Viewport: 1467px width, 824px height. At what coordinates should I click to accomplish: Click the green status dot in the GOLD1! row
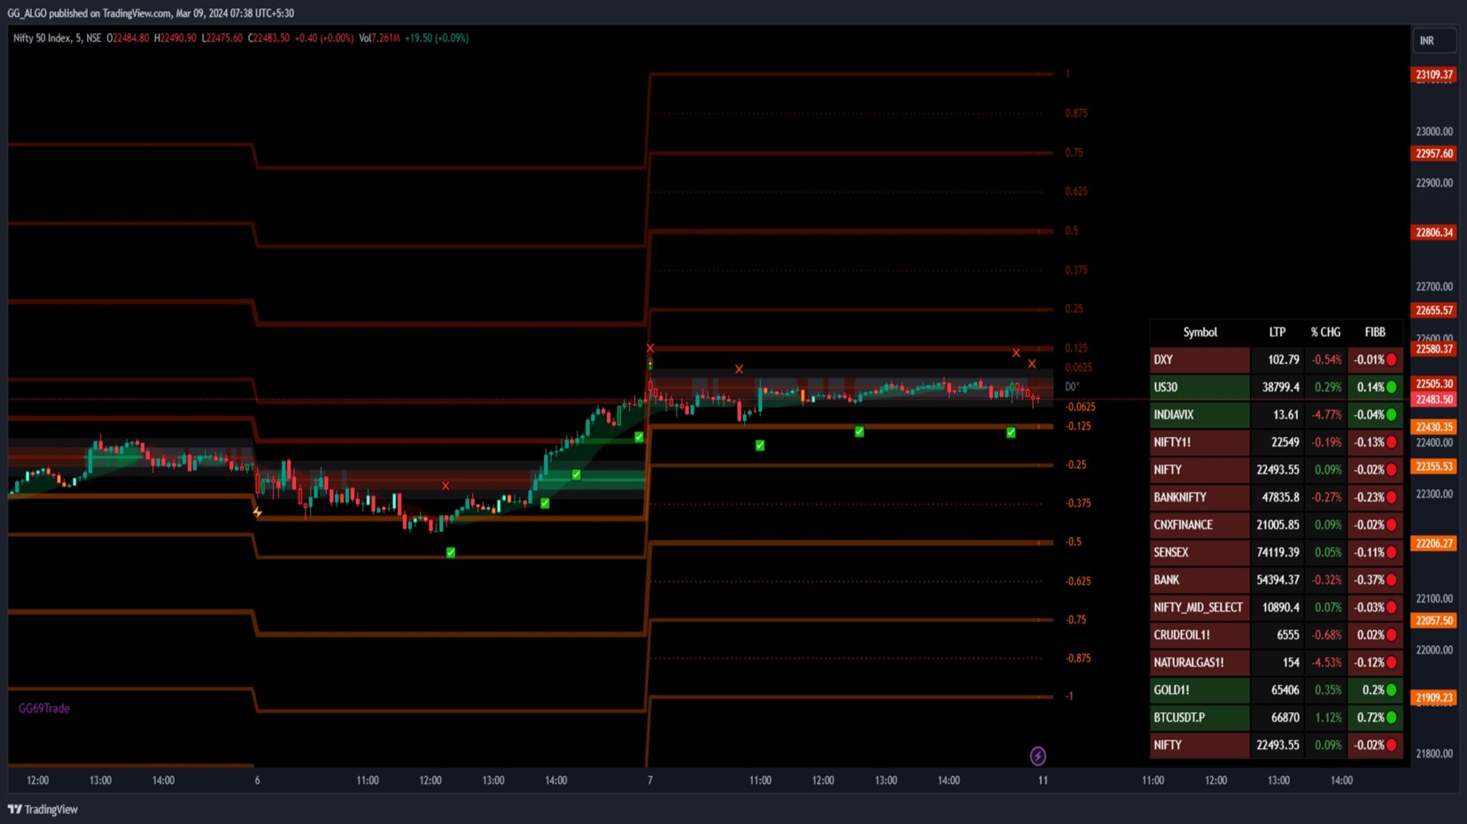tap(1391, 689)
